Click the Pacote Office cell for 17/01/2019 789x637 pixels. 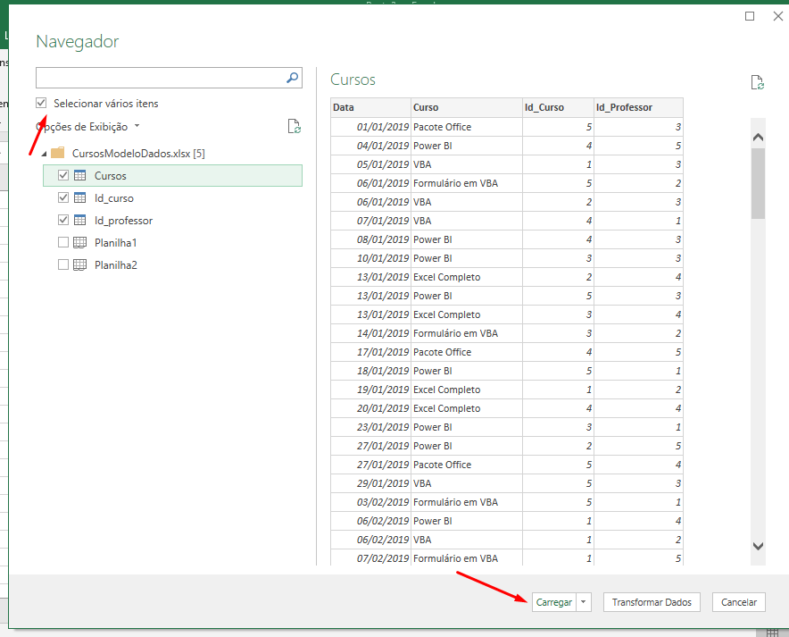click(x=467, y=352)
